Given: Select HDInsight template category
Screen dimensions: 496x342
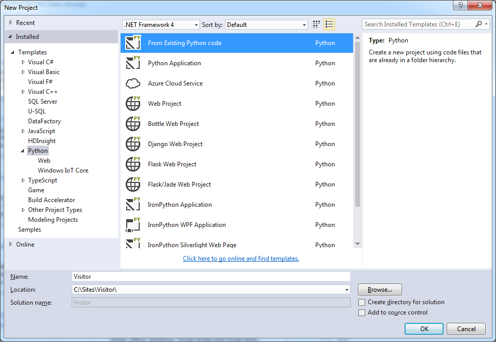Looking at the screenshot, I should pyautogui.click(x=42, y=141).
